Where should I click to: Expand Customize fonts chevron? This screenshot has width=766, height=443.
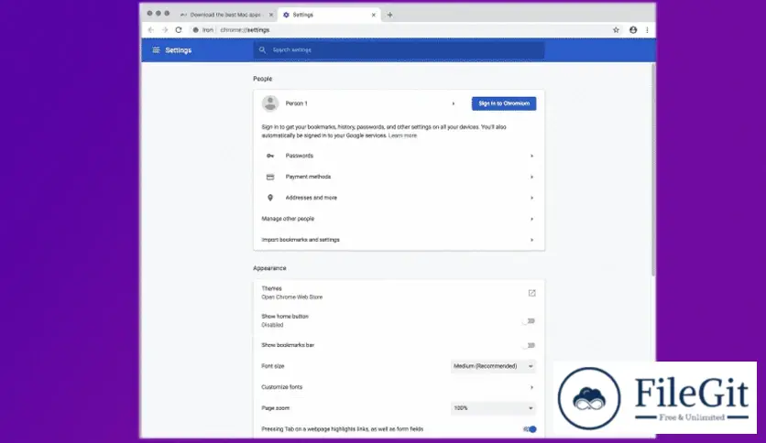pos(531,387)
